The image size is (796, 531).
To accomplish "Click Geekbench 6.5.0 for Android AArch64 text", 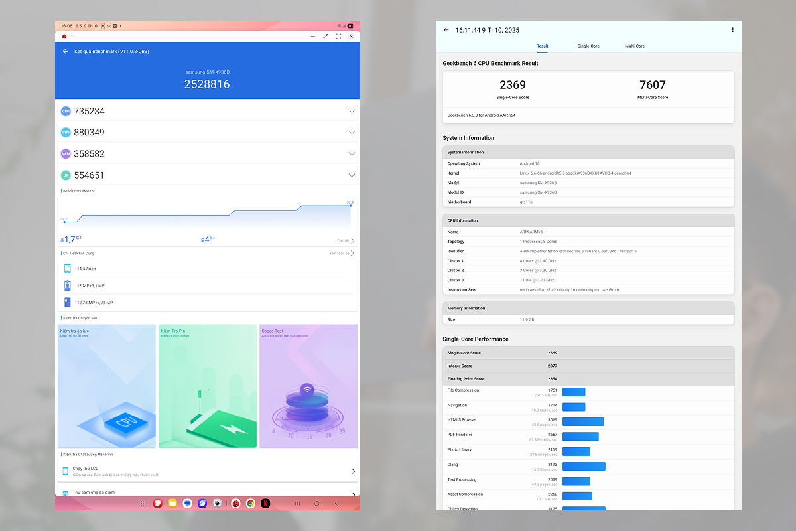I will point(482,115).
